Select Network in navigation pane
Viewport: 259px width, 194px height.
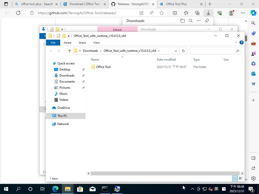[x=63, y=124]
